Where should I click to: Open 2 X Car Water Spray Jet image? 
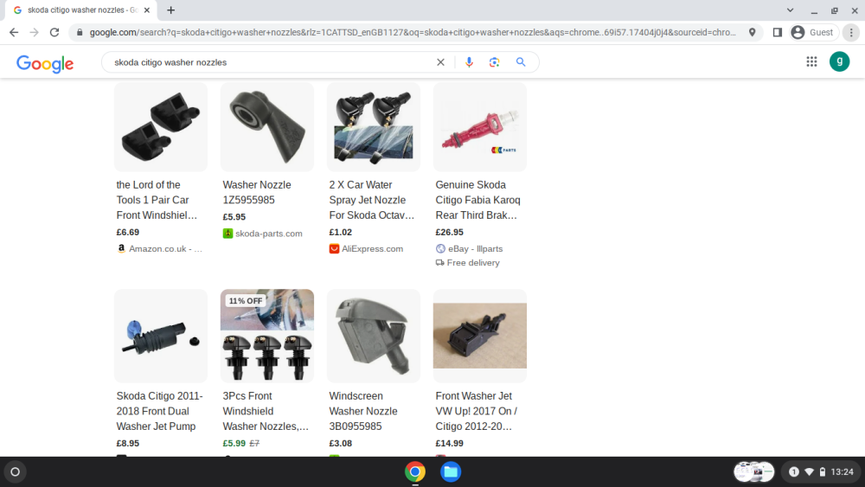tap(374, 127)
